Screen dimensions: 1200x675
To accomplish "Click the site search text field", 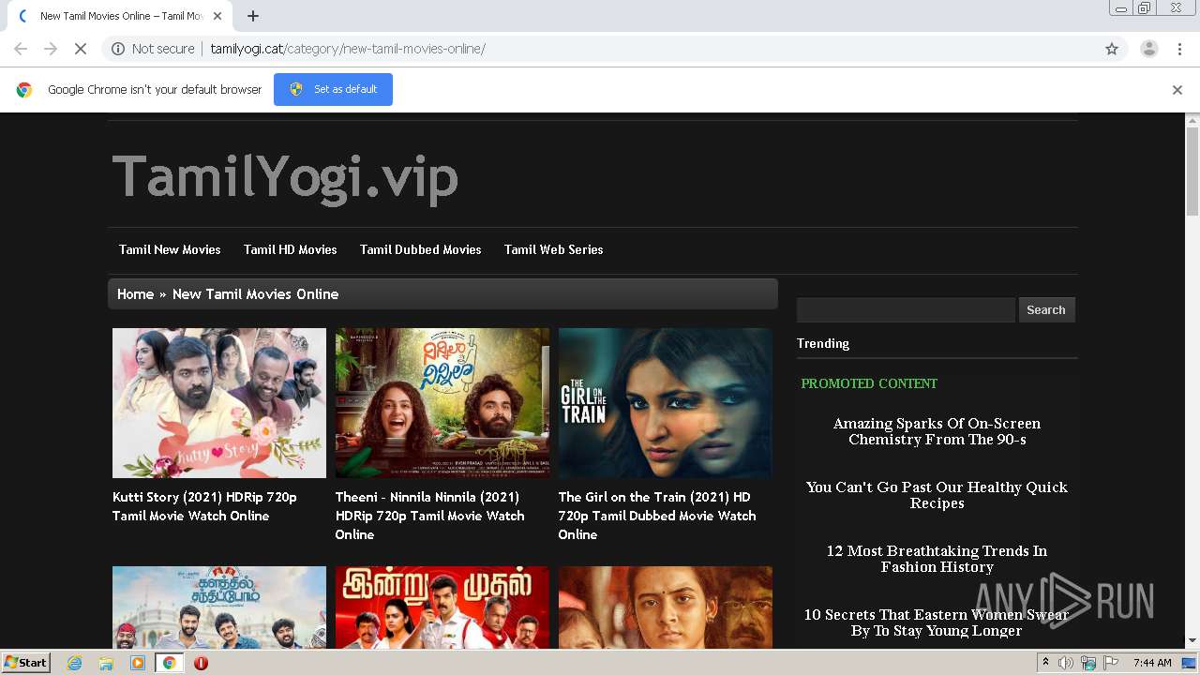I will click(906, 310).
